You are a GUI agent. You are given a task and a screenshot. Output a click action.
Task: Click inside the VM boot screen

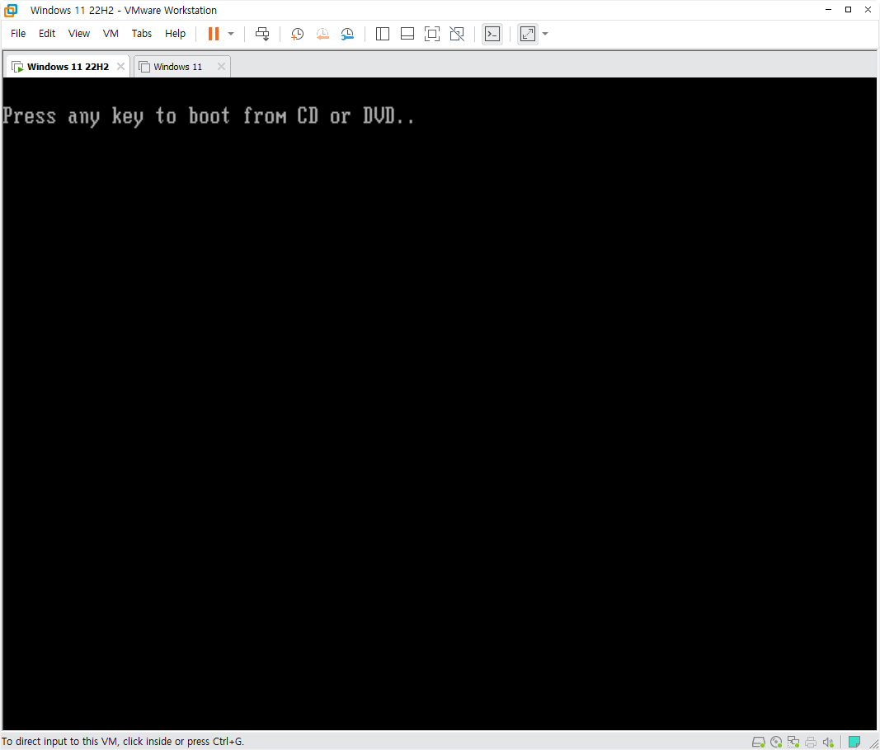[440, 404]
